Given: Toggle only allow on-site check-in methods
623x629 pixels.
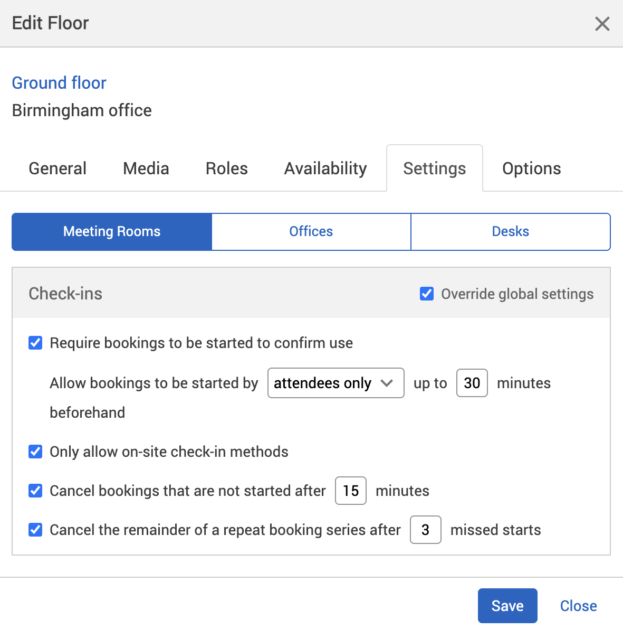Looking at the screenshot, I should pos(35,452).
